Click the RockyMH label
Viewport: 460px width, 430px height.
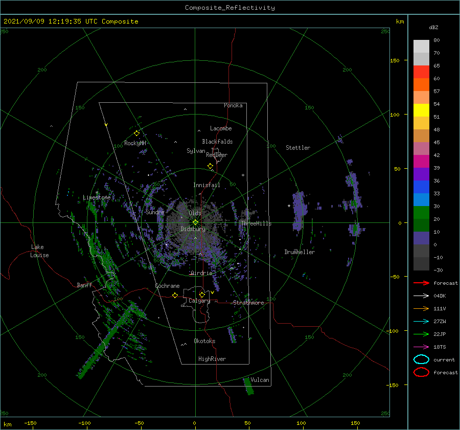tap(135, 143)
